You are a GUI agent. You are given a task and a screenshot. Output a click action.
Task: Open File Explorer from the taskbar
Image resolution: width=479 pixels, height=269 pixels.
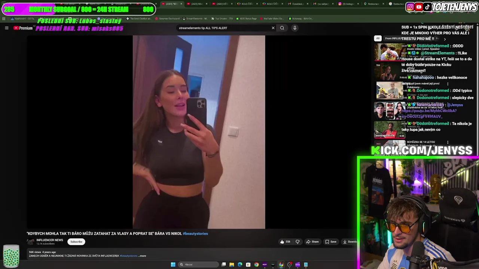tap(232, 265)
